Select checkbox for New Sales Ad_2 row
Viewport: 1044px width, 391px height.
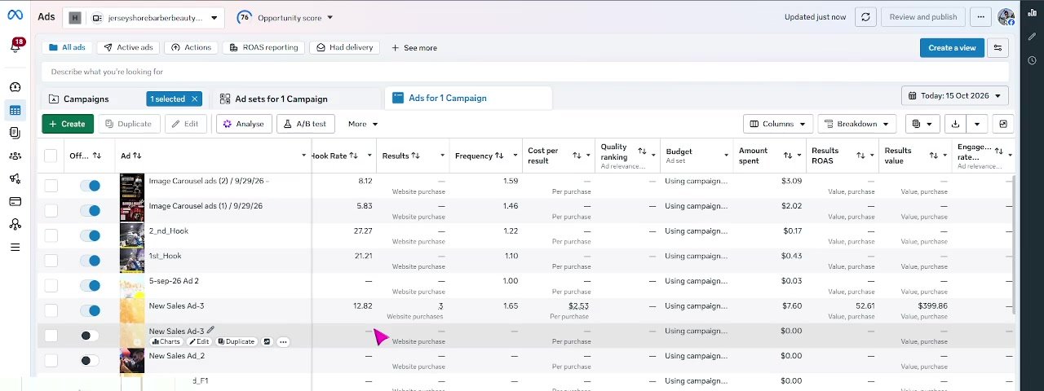[51, 360]
